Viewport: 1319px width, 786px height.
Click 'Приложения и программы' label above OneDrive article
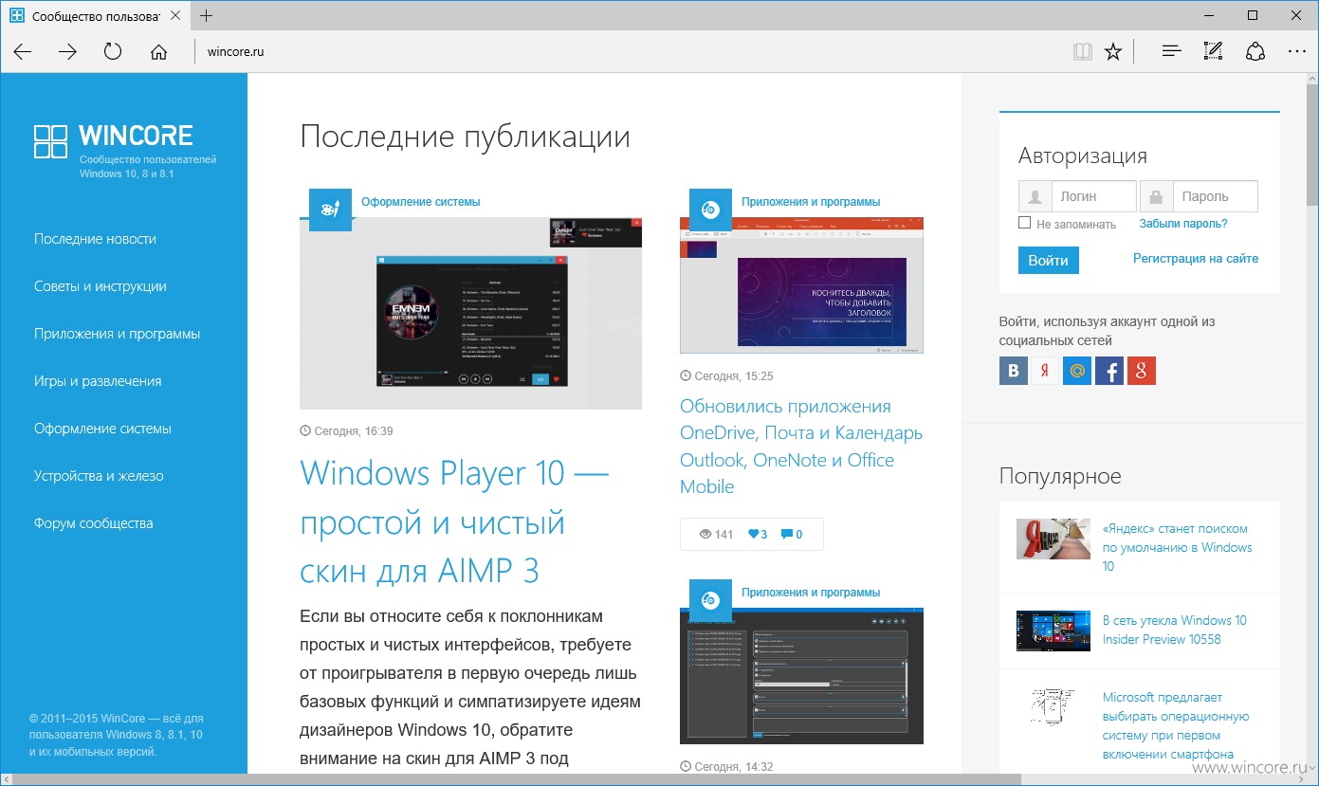(x=811, y=202)
